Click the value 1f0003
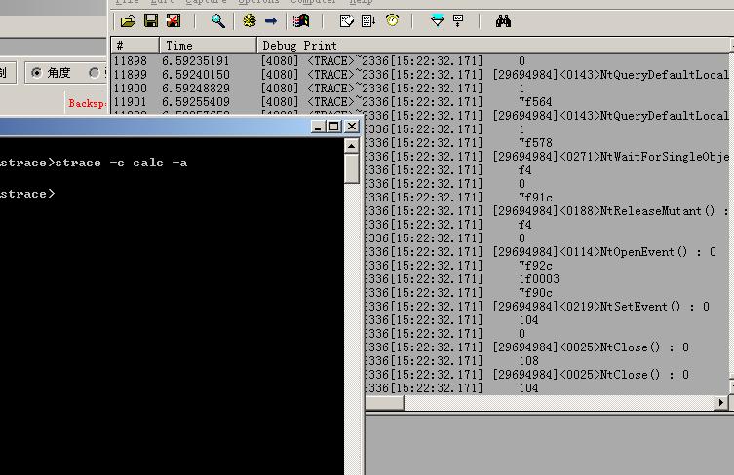Screen dimensions: 734x475 [x=539, y=278]
